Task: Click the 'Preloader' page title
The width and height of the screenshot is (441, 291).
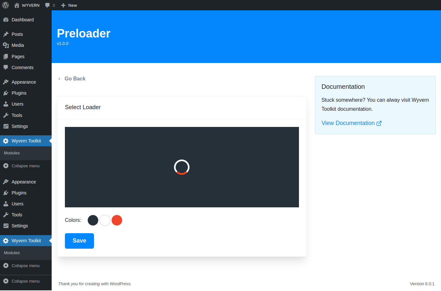Action: click(x=84, y=34)
